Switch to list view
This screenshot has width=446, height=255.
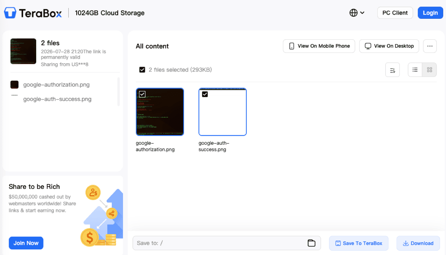tap(415, 70)
